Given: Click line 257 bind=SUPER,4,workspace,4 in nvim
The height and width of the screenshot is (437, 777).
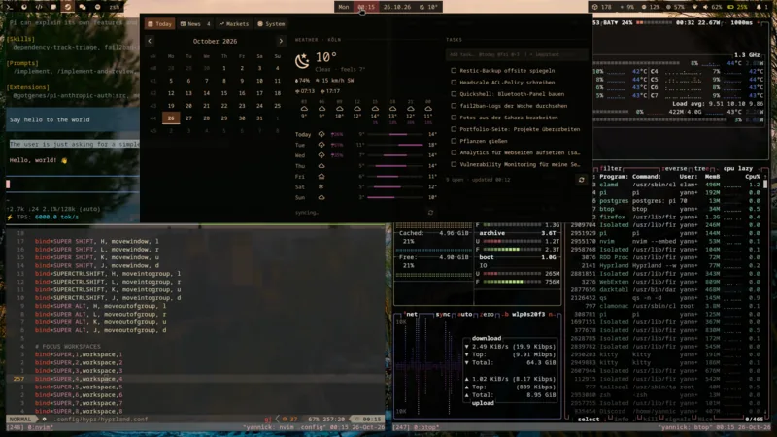Looking at the screenshot, I should tap(196, 379).
